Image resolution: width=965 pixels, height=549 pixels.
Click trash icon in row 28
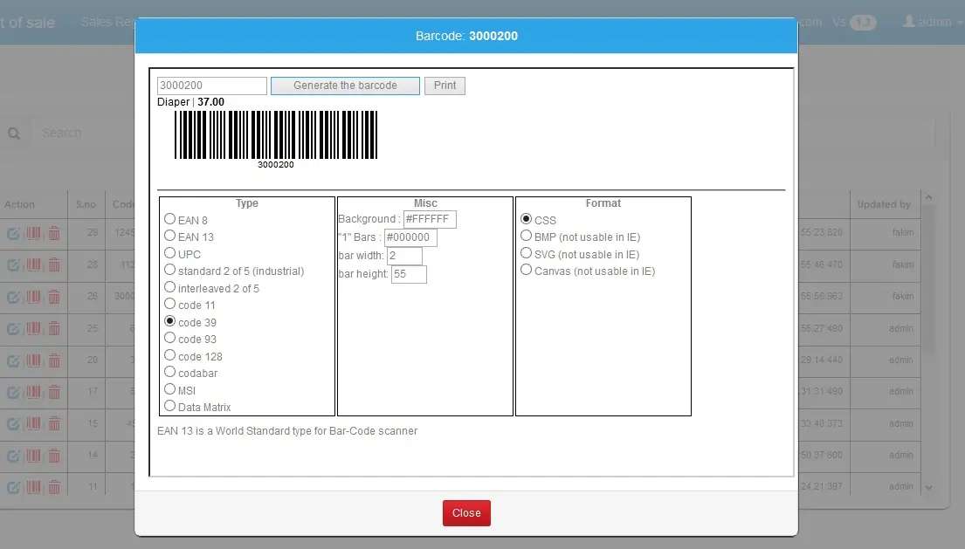[x=54, y=265]
